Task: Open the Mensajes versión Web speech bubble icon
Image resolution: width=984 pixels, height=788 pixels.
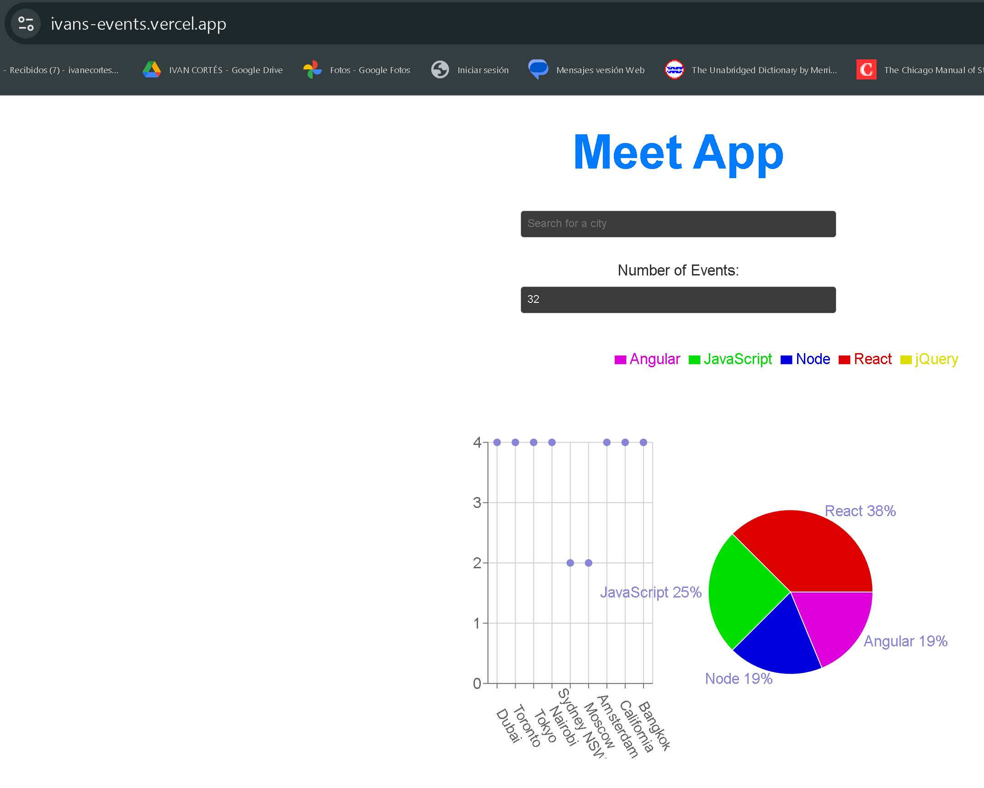Action: (x=538, y=69)
